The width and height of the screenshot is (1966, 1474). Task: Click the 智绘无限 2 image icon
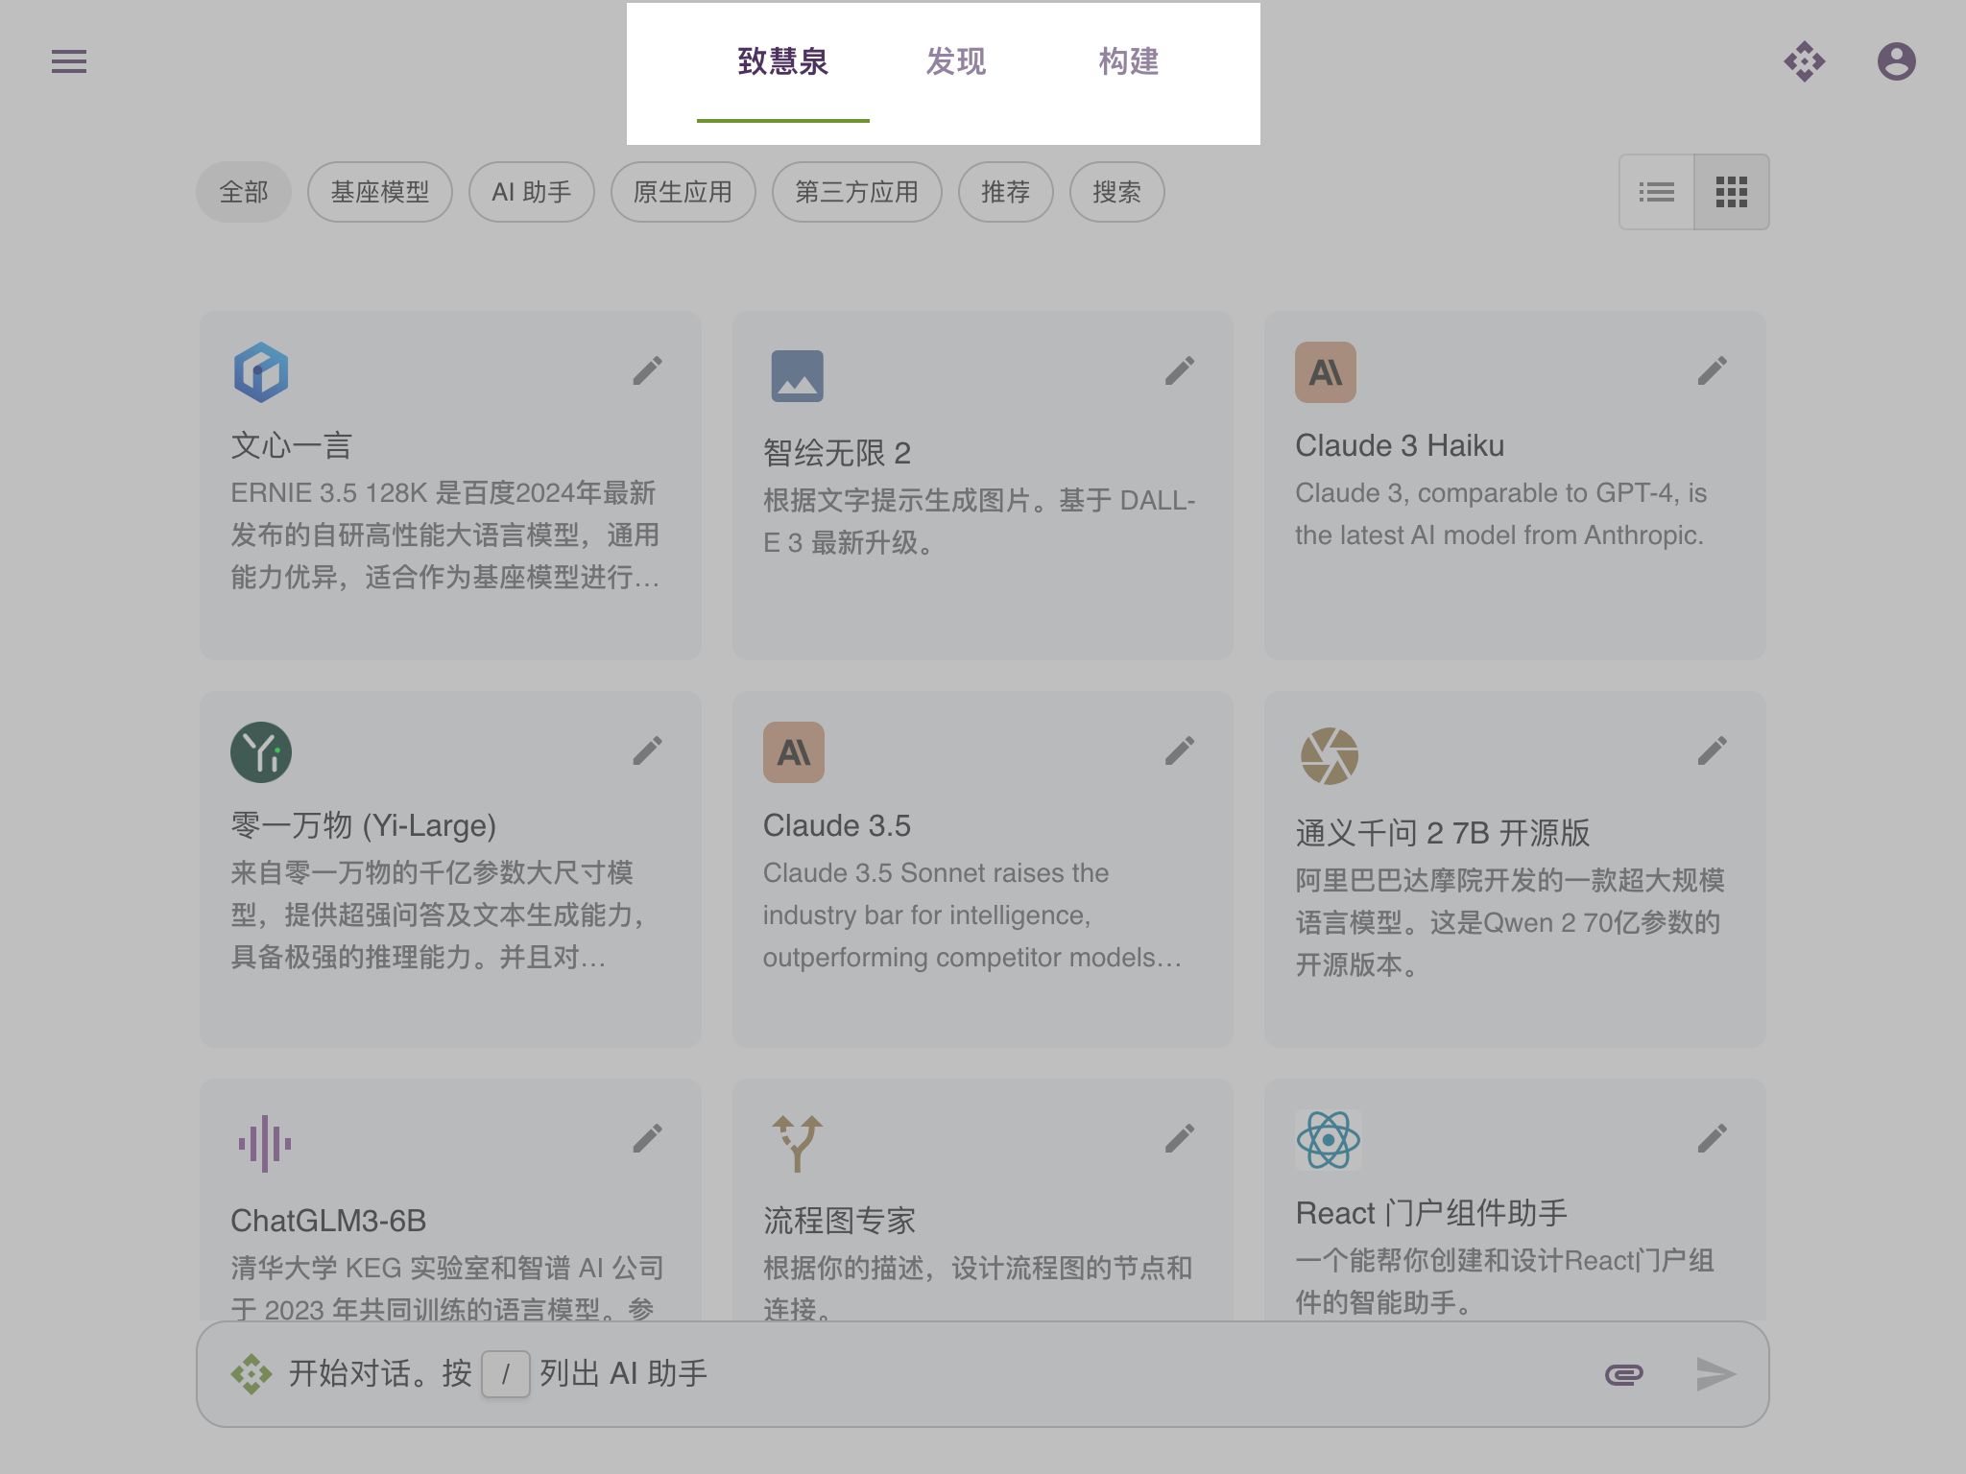tap(798, 376)
